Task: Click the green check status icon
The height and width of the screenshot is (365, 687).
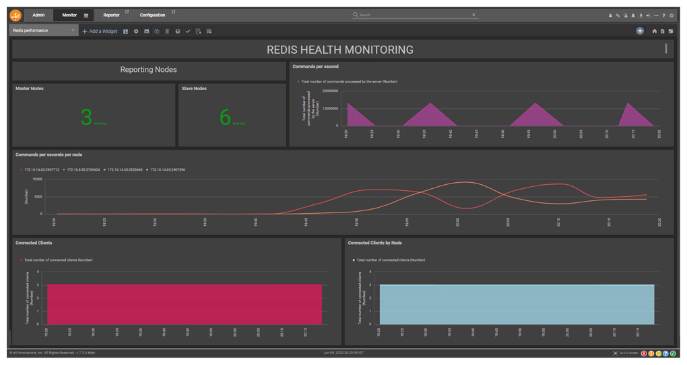Action: [673, 353]
